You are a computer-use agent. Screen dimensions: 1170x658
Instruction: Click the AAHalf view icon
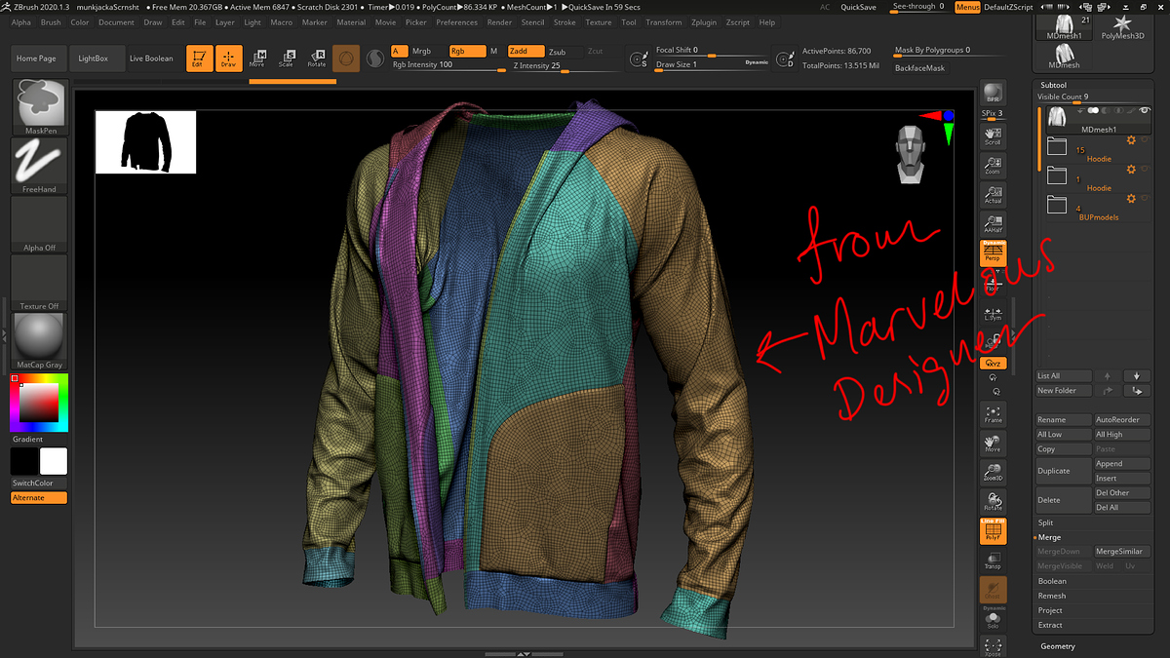[x=993, y=225]
